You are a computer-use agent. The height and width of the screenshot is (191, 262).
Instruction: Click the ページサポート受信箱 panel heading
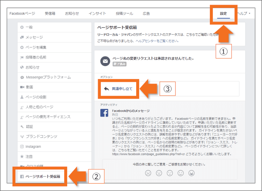pos(117,28)
